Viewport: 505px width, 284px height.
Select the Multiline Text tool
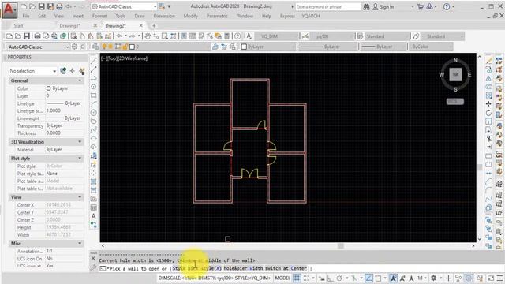93,216
